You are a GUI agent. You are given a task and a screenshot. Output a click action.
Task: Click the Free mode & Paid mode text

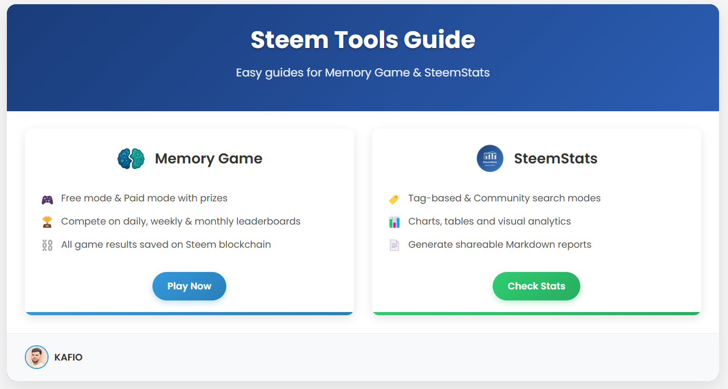(144, 198)
